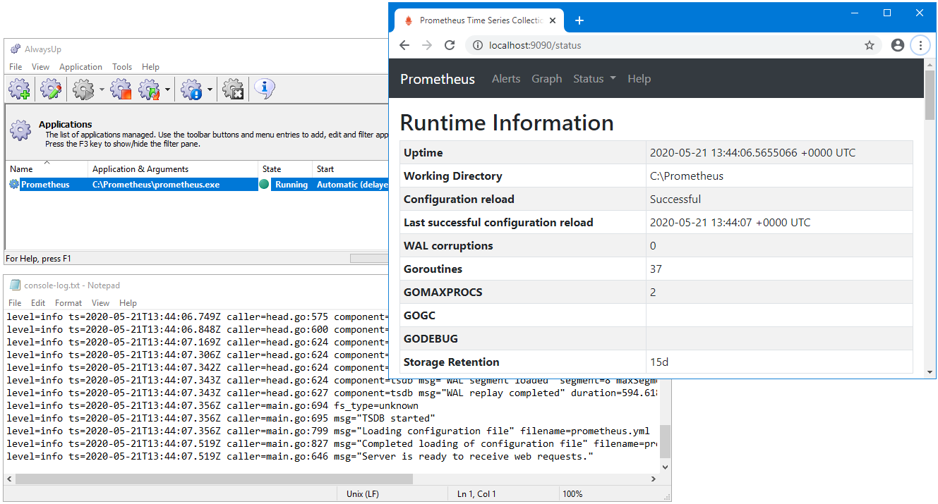
Task: Click the browser page scroll down arrow
Action: tap(930, 371)
